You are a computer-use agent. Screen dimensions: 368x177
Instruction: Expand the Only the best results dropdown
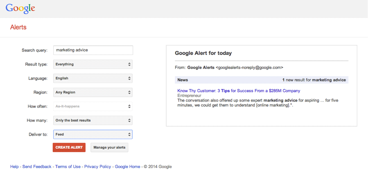pyautogui.click(x=93, y=120)
